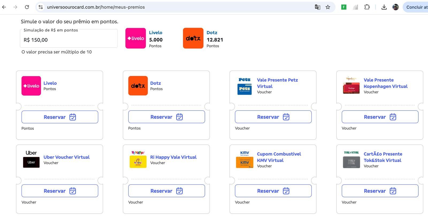Reserve the Tok&Stok Virtual gift card
Image resolution: width=428 pixels, height=217 pixels.
pyautogui.click(x=380, y=191)
